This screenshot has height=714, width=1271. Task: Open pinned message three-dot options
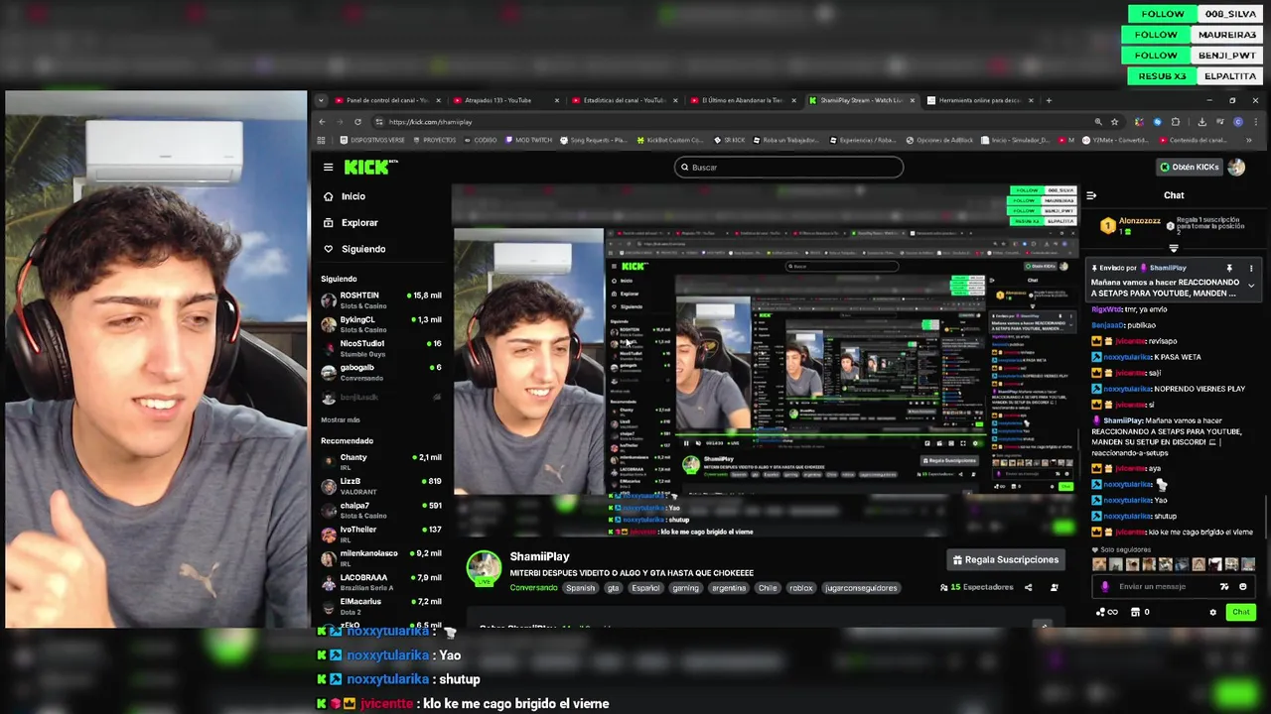click(1251, 268)
